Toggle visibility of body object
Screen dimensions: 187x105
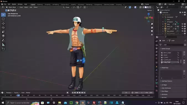183,24
